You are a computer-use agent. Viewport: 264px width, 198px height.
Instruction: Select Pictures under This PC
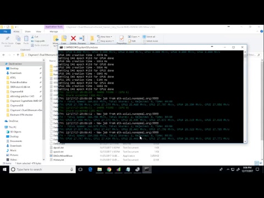[14, 155]
